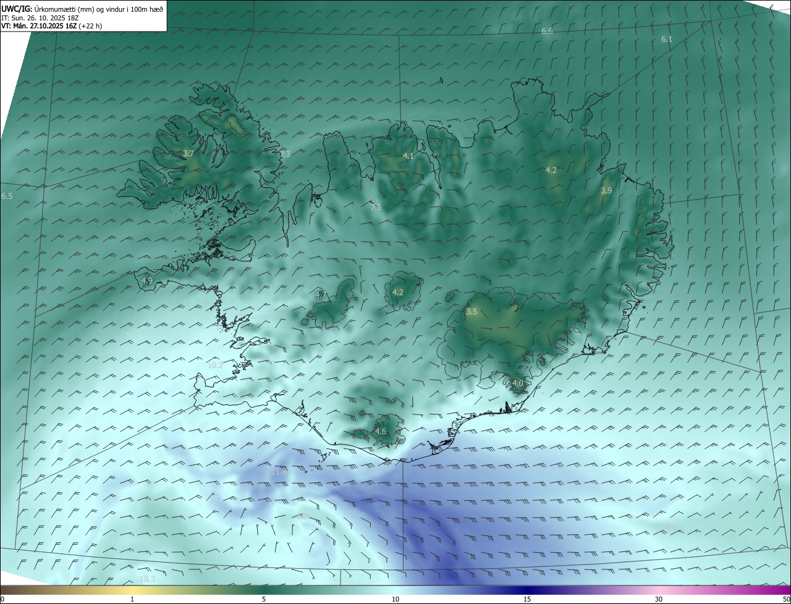Click the title text 'UWC/IG: Úrkomumætti (mm) og vindur'
Image resolution: width=791 pixels, height=604 pixels.
82,9
